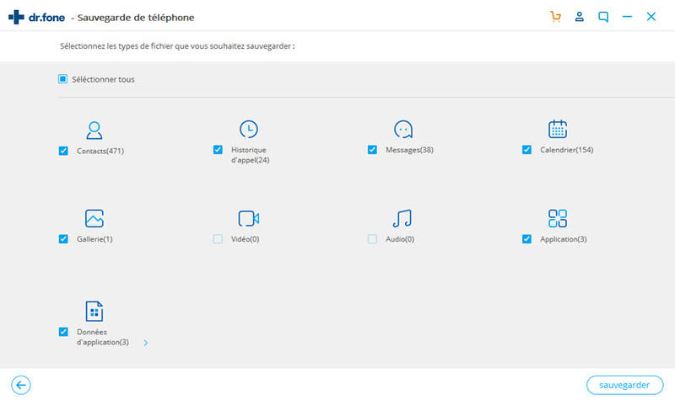Click the sauvegarder button
675x400 pixels.
pyautogui.click(x=624, y=385)
